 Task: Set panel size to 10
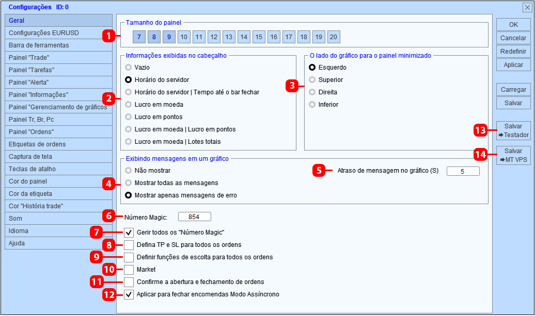[x=184, y=37]
